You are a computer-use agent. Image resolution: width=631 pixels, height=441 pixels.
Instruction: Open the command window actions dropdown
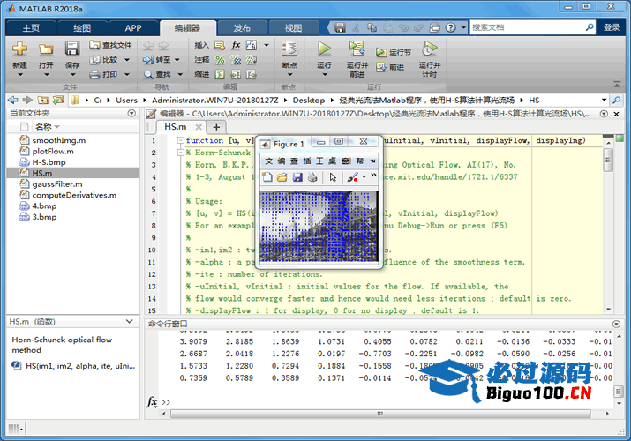coord(616,324)
